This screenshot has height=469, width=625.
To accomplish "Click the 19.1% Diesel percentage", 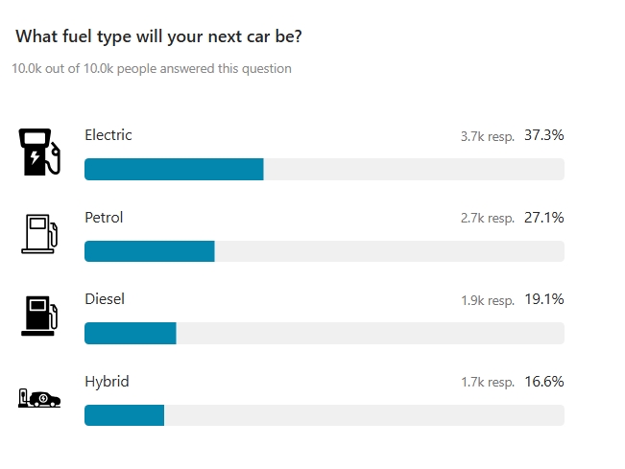I will point(543,299).
